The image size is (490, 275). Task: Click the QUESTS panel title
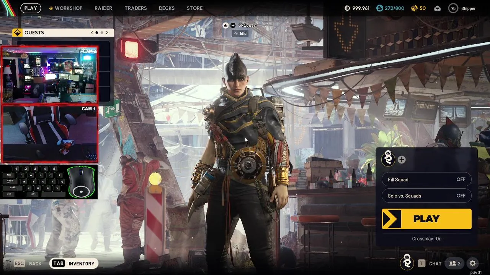pos(34,32)
